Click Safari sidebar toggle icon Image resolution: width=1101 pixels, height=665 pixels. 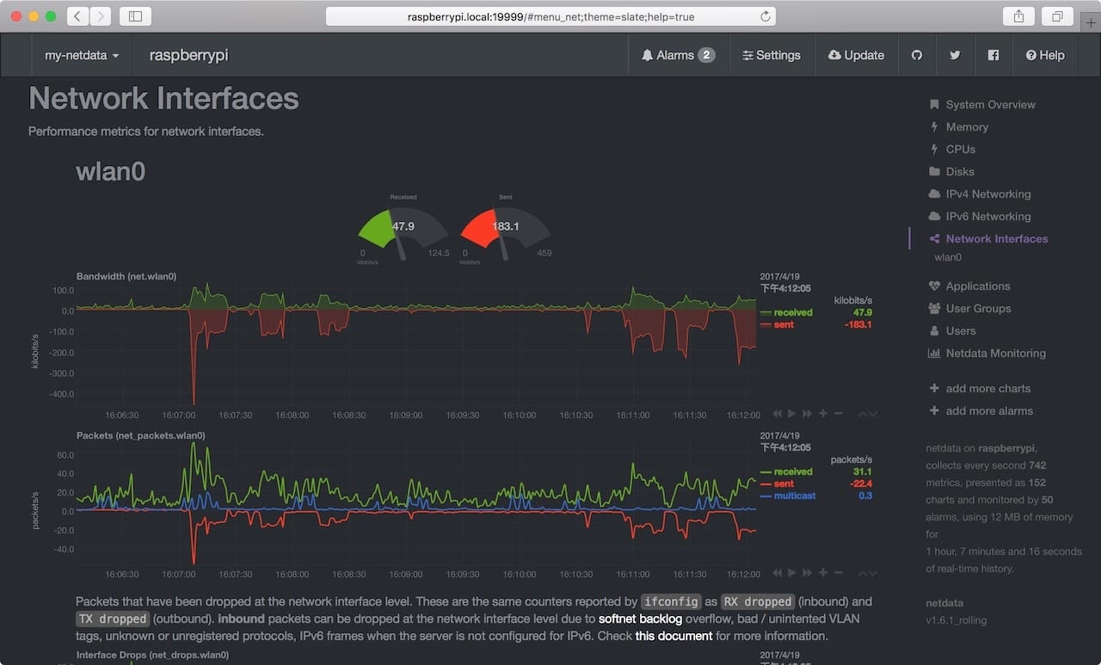[136, 16]
